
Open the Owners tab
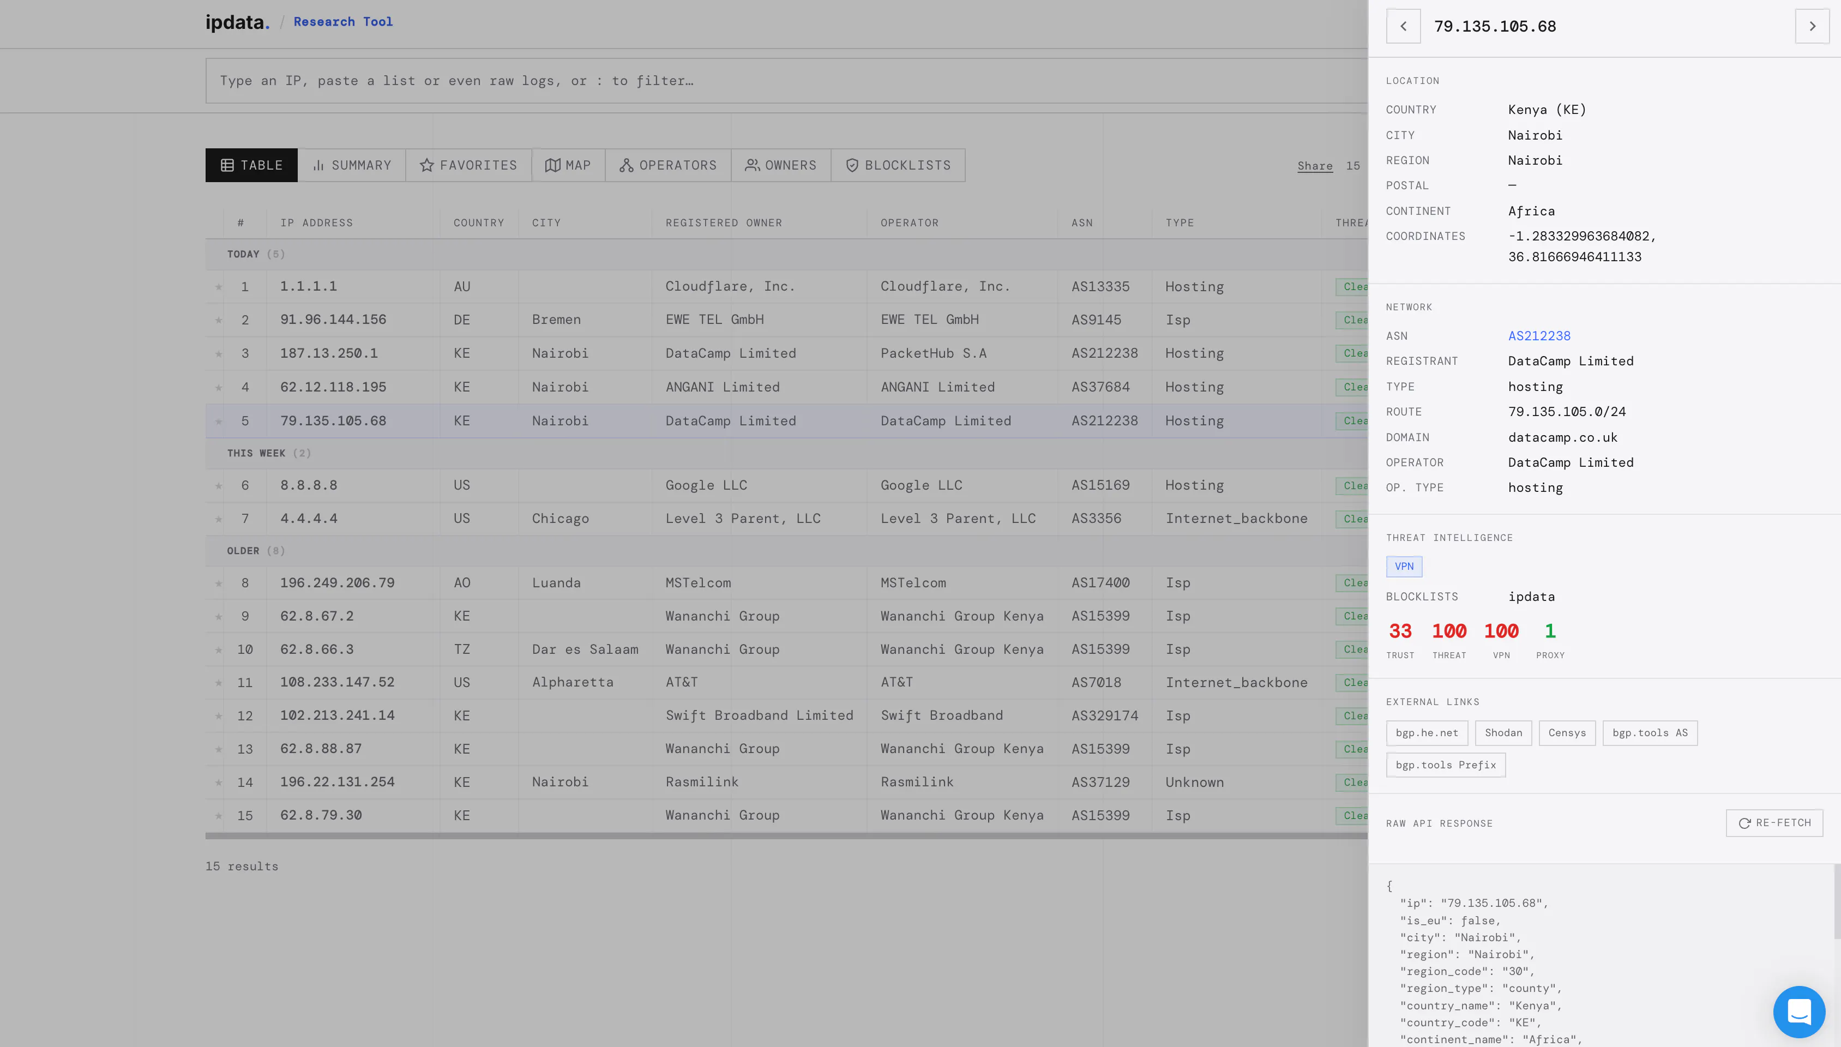[781, 165]
